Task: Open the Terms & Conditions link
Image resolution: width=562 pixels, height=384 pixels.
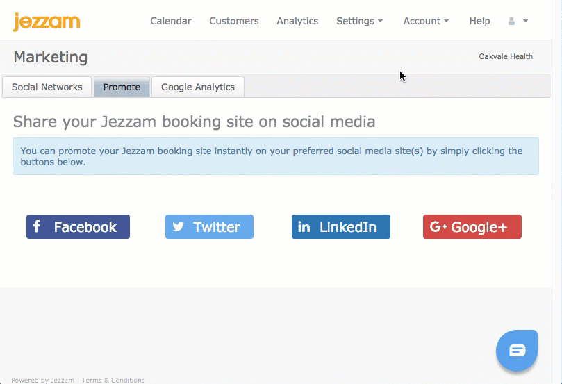Action: tap(113, 380)
